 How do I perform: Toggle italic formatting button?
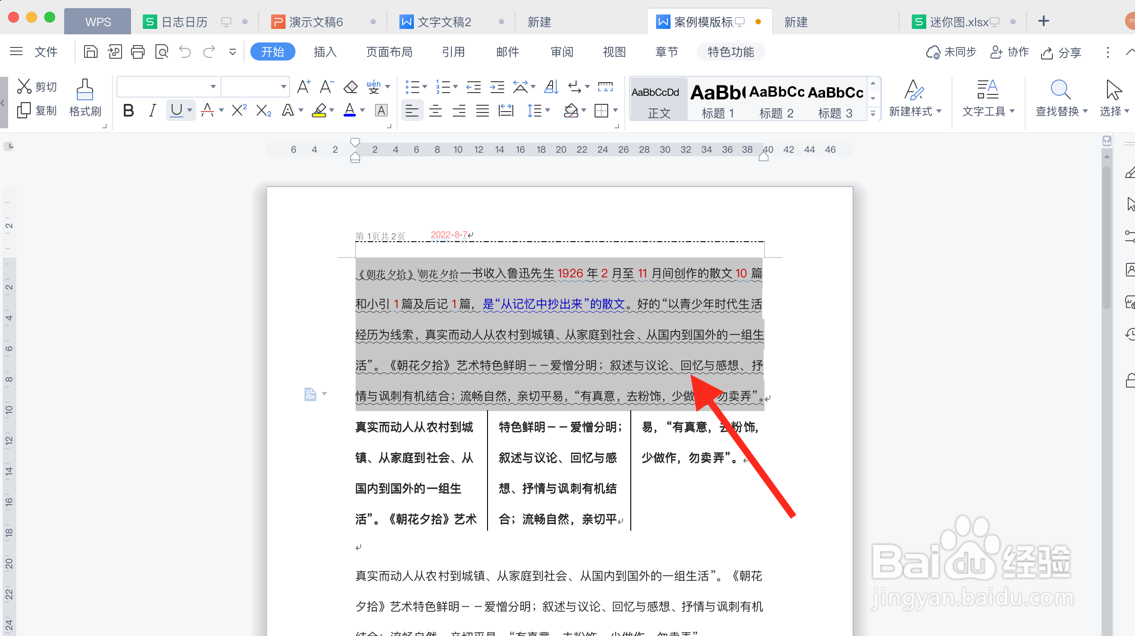153,111
